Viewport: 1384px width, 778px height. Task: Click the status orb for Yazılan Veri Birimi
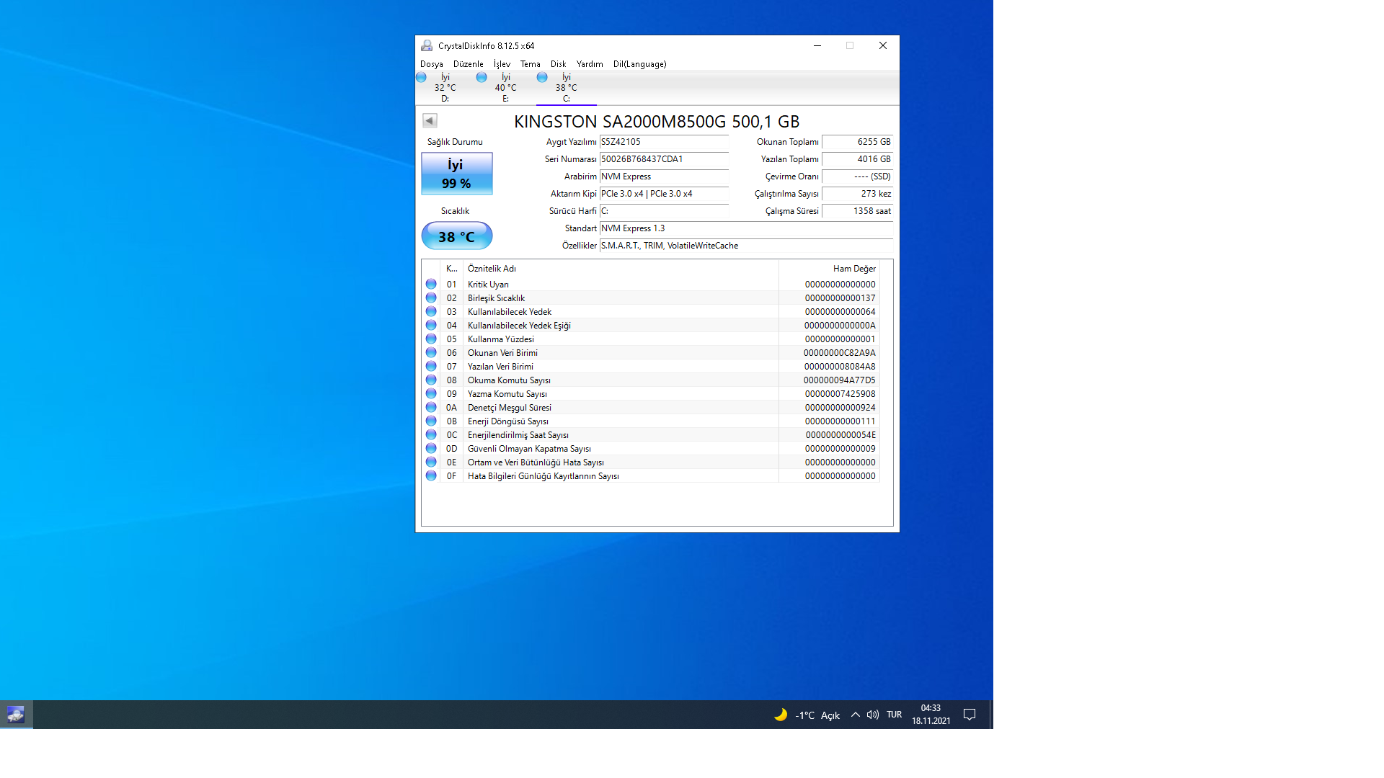tap(431, 366)
